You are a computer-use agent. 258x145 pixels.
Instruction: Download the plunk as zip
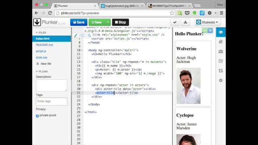[x=185, y=22]
